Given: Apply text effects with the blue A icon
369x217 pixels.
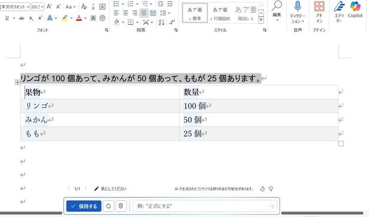Looking at the screenshot, I should point(50,18).
